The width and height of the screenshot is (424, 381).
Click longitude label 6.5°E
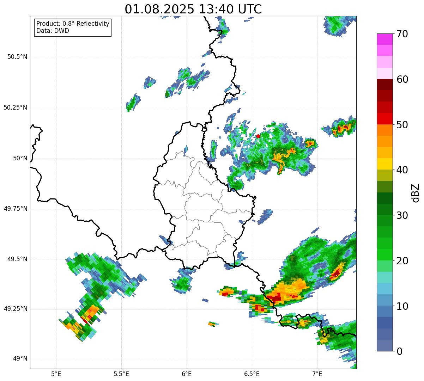tap(252, 374)
